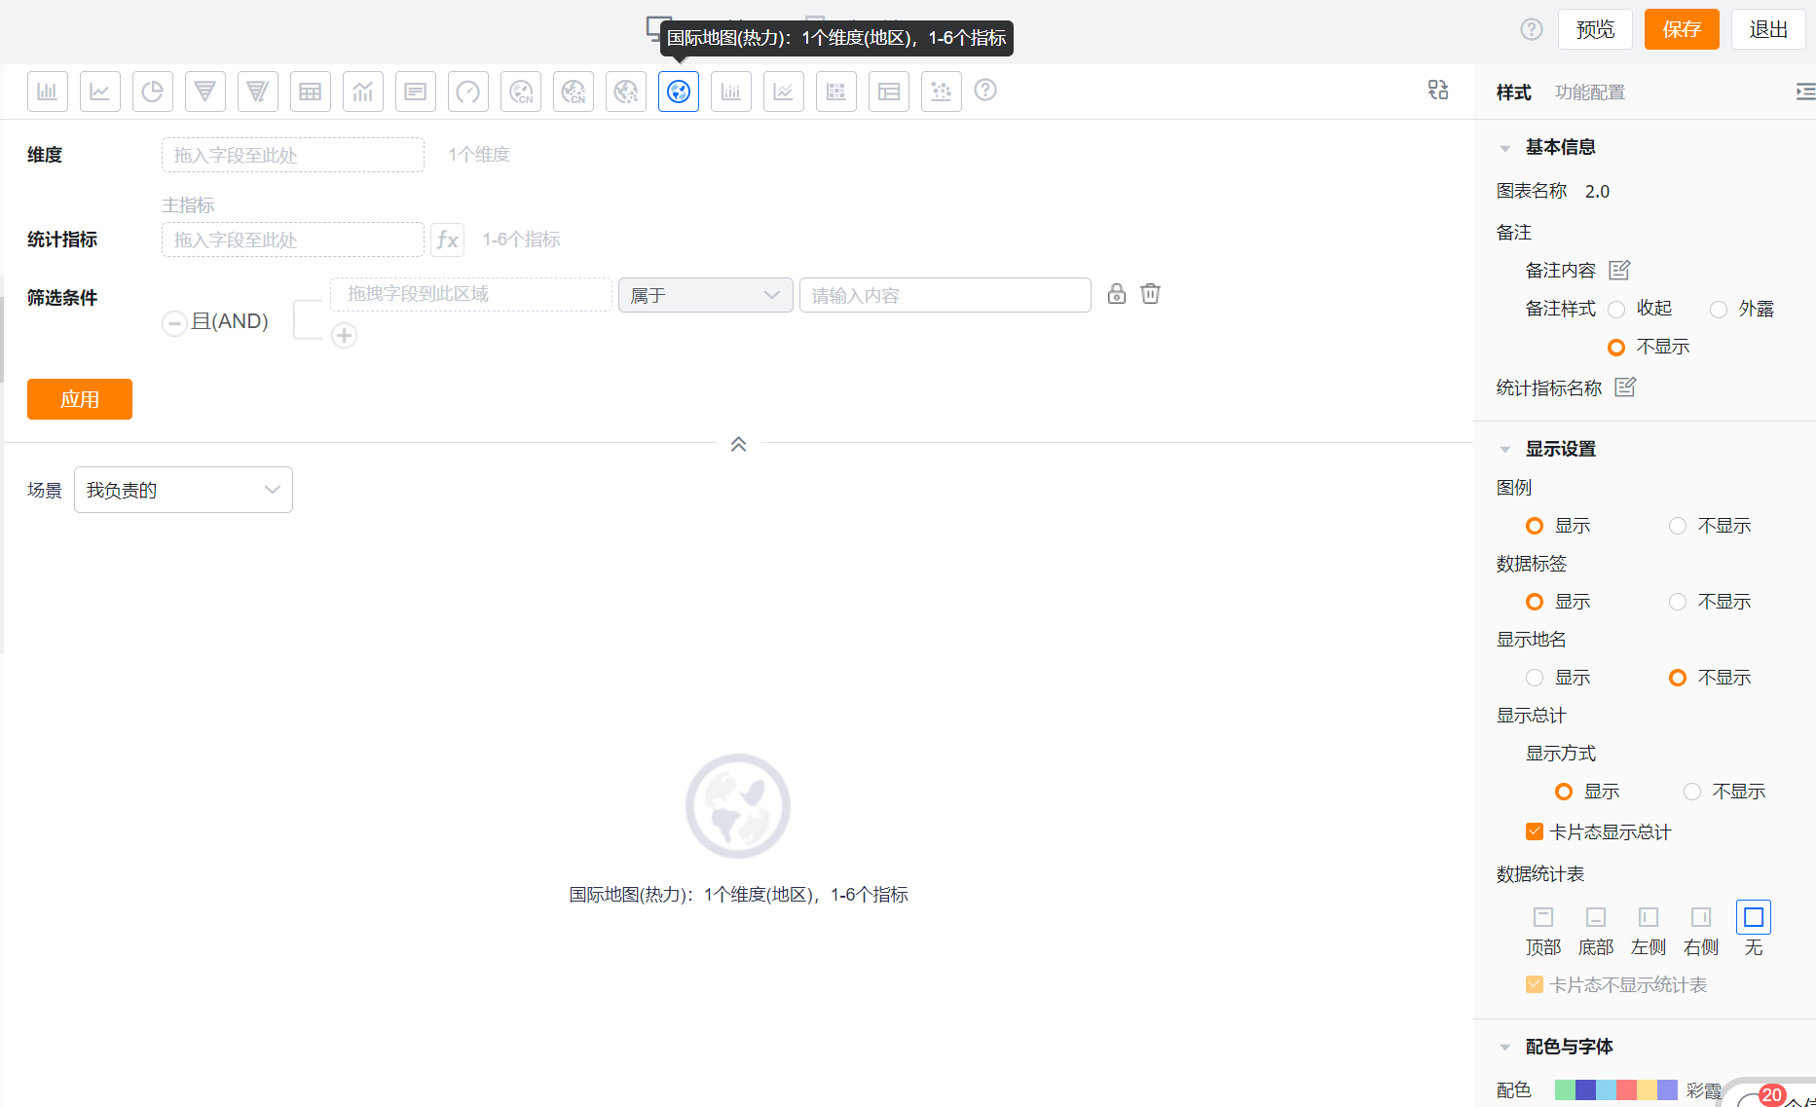
Task: Choose the detail list table icon
Action: coord(888,92)
